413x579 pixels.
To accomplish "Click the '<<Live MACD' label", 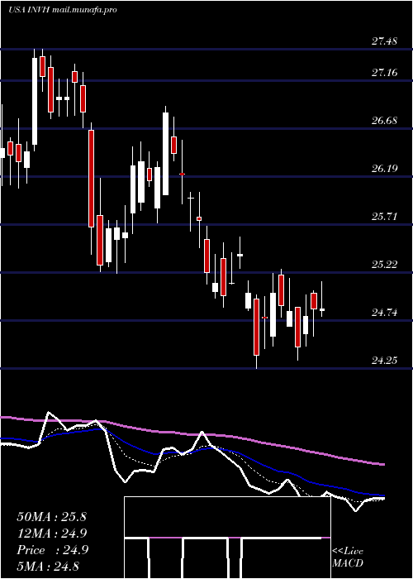I will coord(348,557).
